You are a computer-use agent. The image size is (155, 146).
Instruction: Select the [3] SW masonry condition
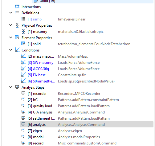(x=40, y=63)
